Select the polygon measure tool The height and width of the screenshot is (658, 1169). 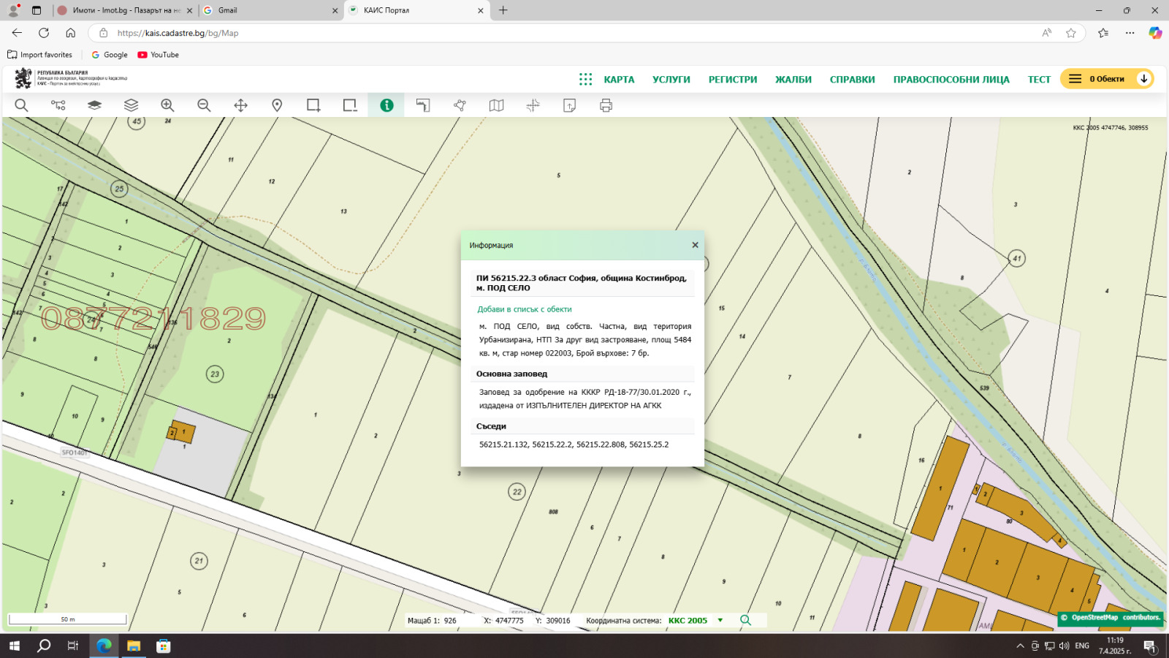tap(460, 105)
